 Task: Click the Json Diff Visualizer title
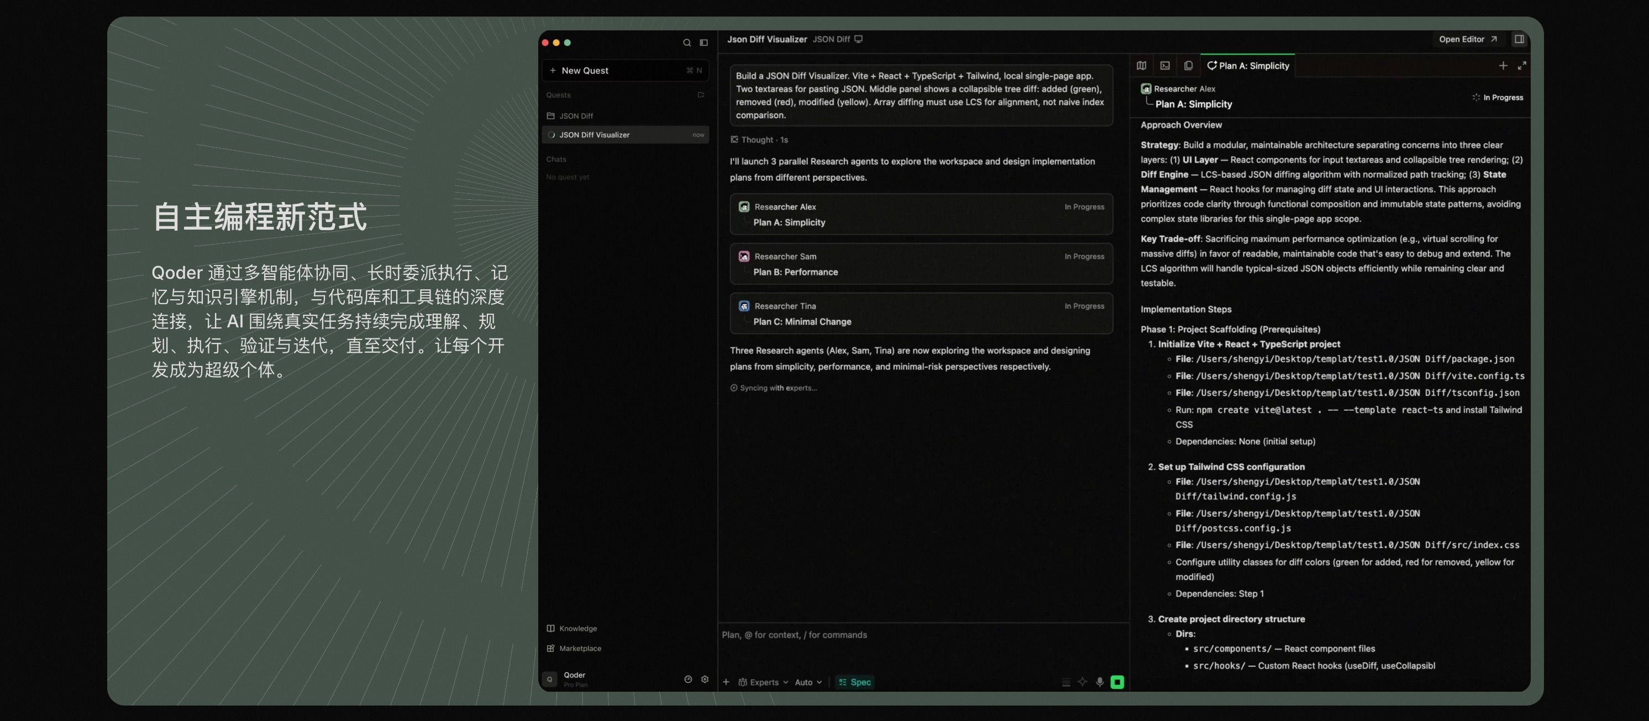[767, 39]
